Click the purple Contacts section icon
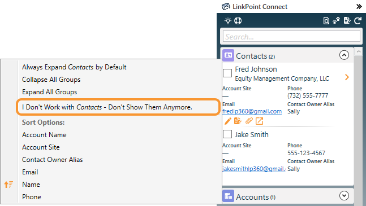 point(228,55)
